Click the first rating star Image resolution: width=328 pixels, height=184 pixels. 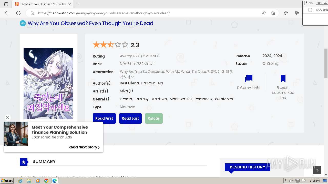click(96, 45)
